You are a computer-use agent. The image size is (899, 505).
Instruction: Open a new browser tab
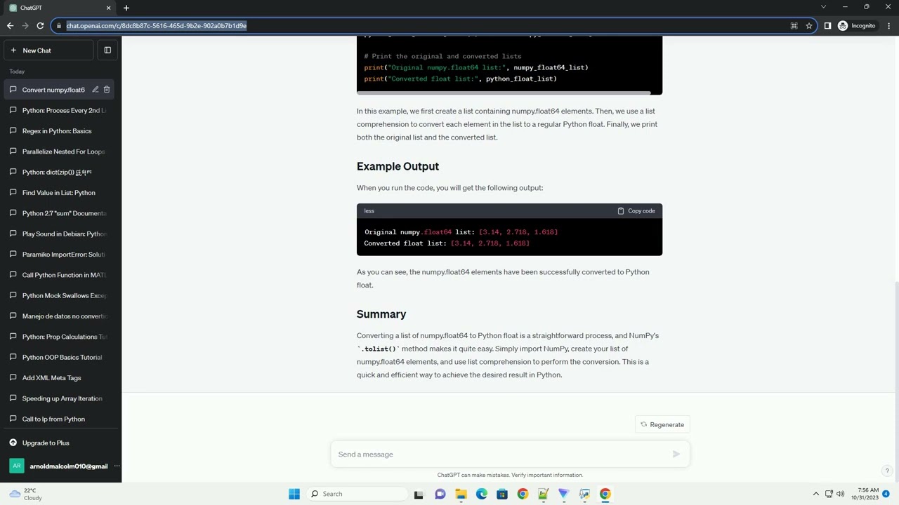(x=126, y=8)
